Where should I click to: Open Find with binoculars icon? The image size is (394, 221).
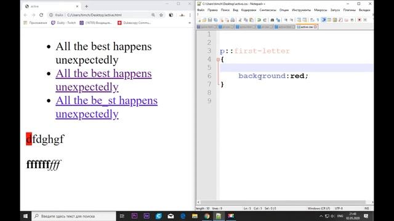(272, 20)
